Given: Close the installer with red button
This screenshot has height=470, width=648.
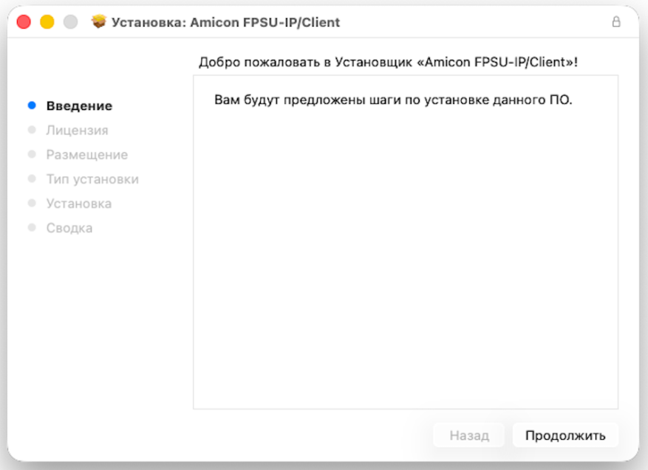Looking at the screenshot, I should [24, 22].
